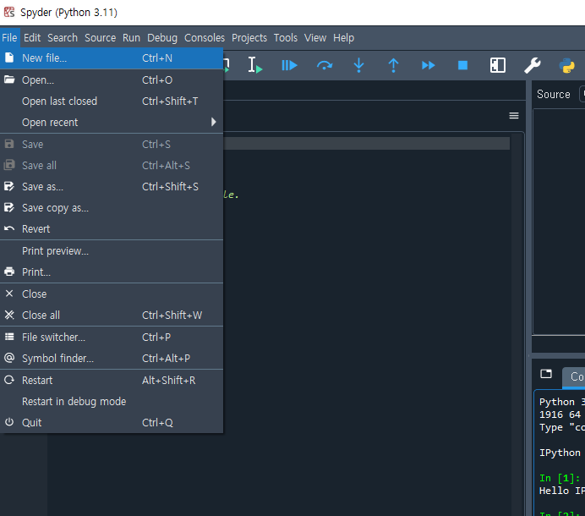Click the printer icon beside Print...
Screen dimensions: 585x516
tap(9, 272)
